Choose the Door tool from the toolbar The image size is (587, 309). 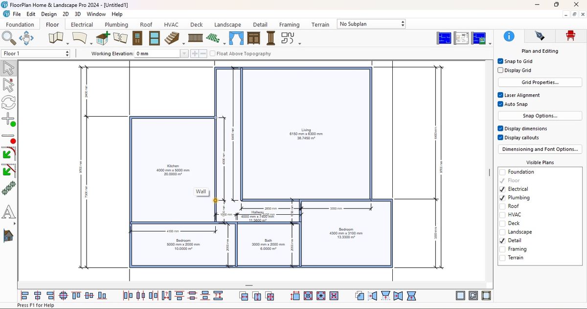point(137,38)
